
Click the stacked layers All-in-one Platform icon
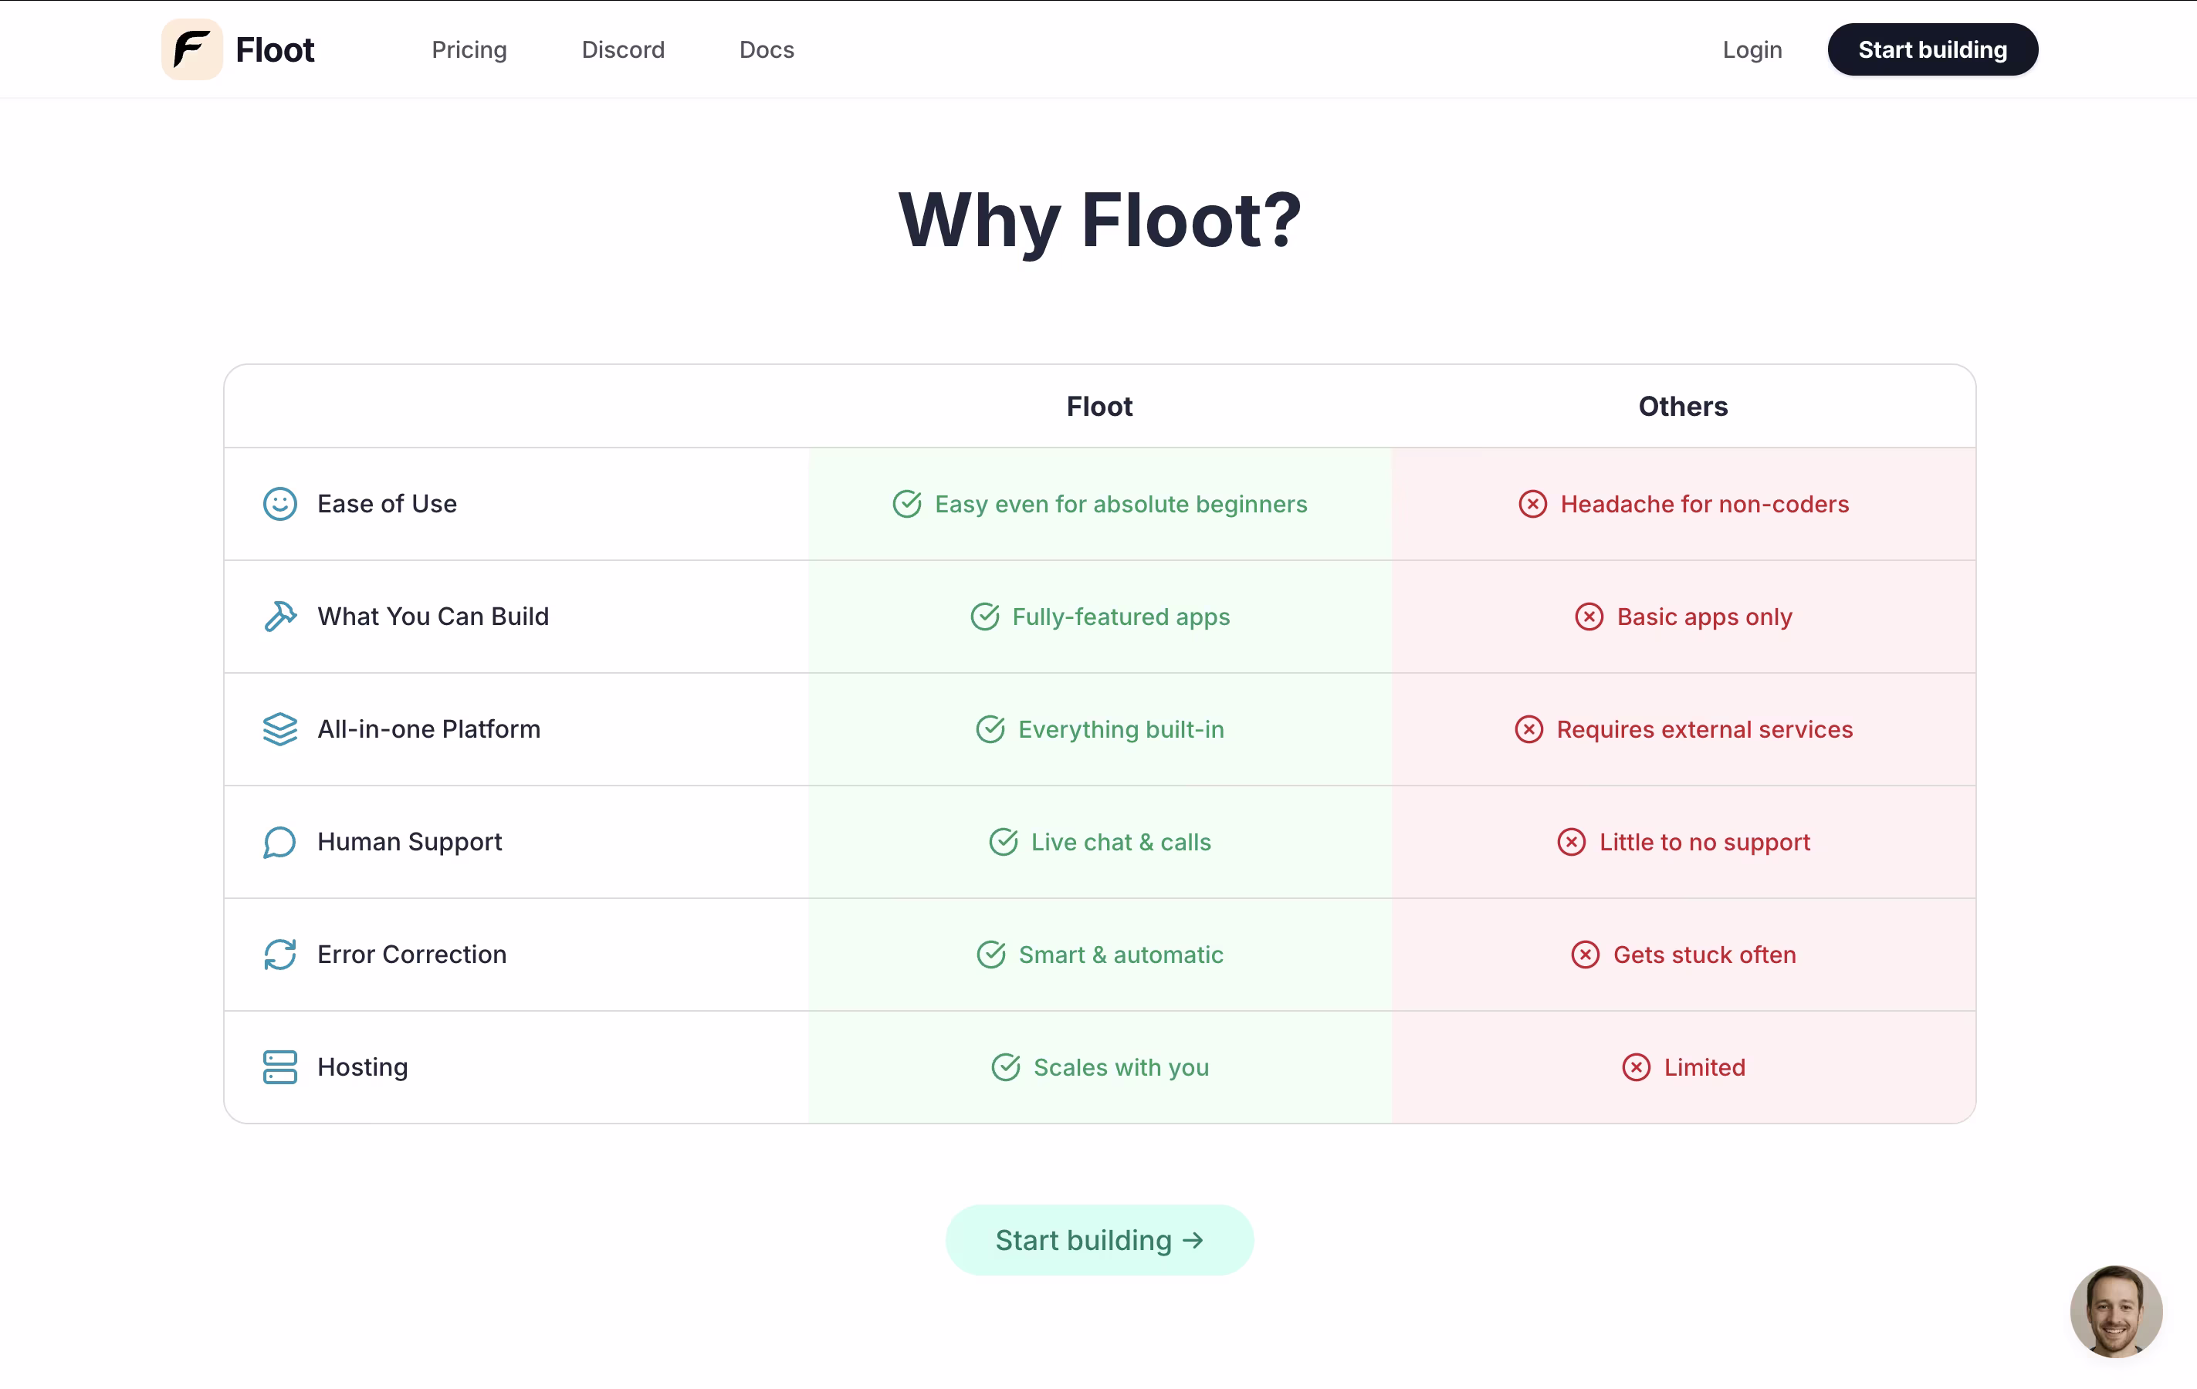[x=280, y=728]
